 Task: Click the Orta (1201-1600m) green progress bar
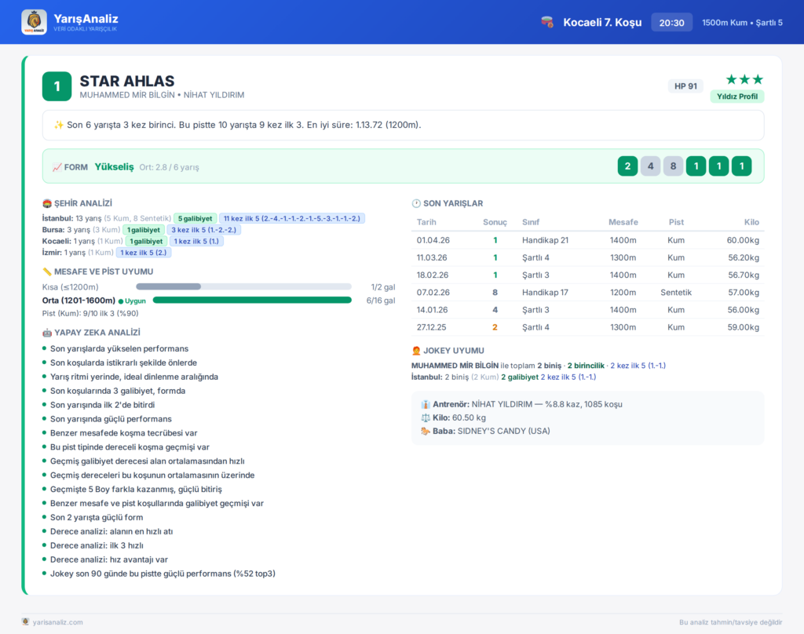coord(252,301)
